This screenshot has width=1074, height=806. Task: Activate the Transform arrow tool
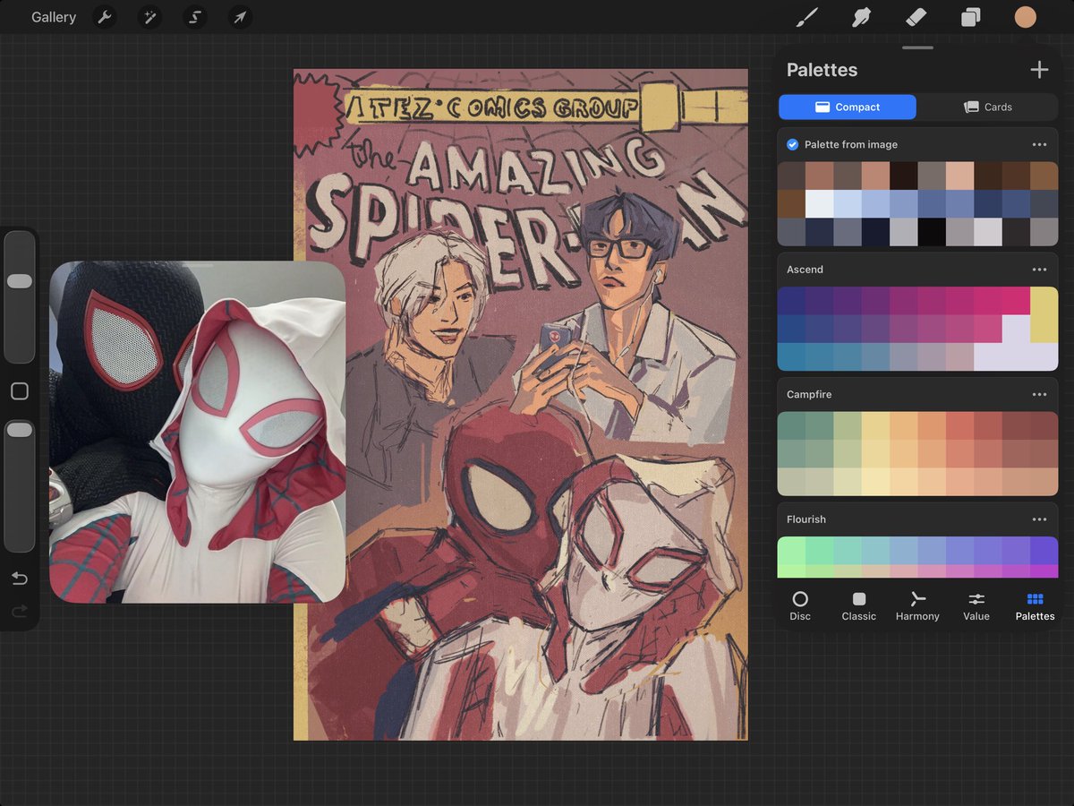click(x=239, y=17)
